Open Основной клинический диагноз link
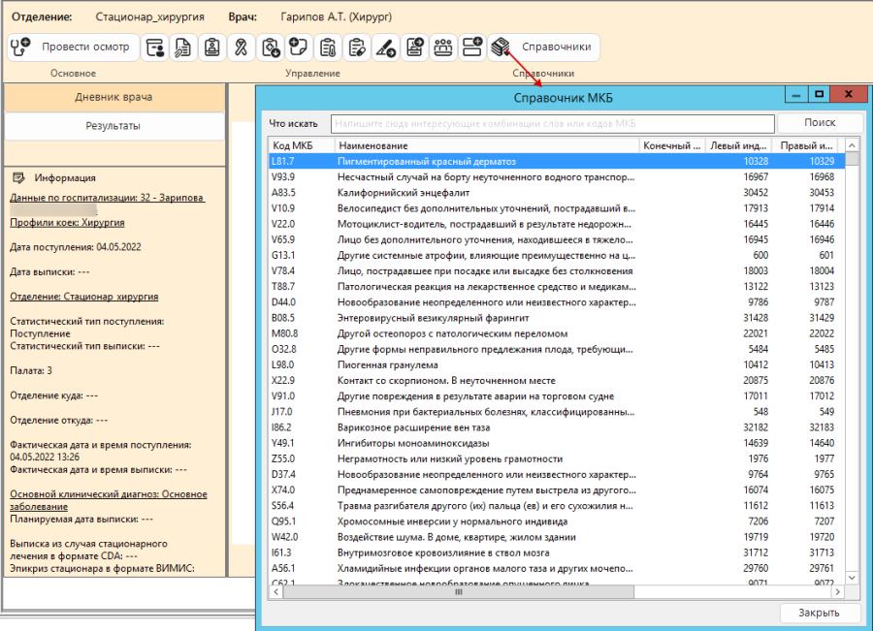The image size is (873, 631). pyautogui.click(x=109, y=500)
